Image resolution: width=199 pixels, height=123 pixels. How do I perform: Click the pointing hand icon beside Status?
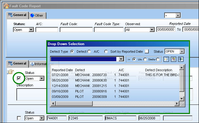click(x=10, y=72)
